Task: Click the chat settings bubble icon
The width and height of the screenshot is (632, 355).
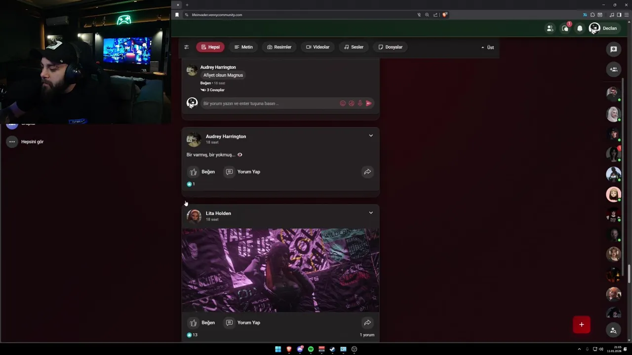Action: [614, 49]
